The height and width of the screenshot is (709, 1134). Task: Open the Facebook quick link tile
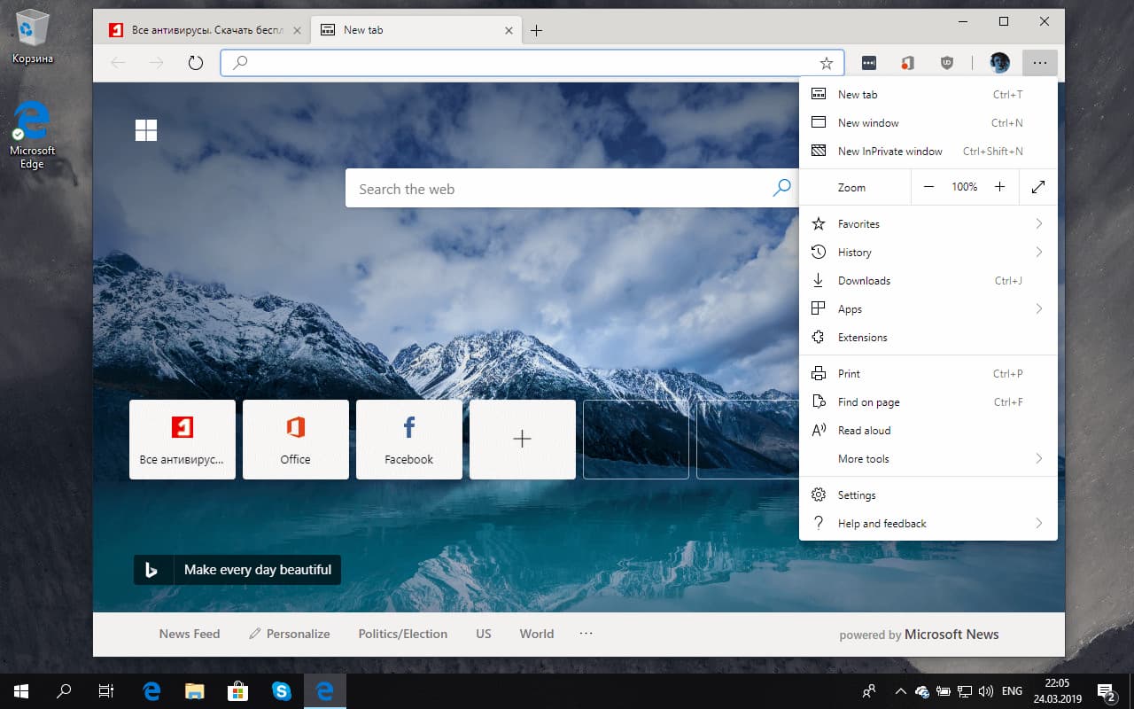click(x=409, y=440)
